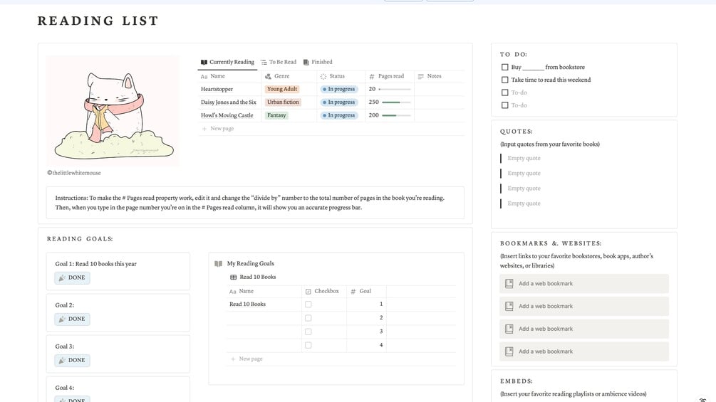Add New page in Currently Reading table
Image resolution: width=716 pixels, height=402 pixels.
[x=218, y=129]
